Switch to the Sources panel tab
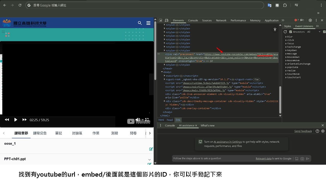Screen dimensions: 326x183 207,21
